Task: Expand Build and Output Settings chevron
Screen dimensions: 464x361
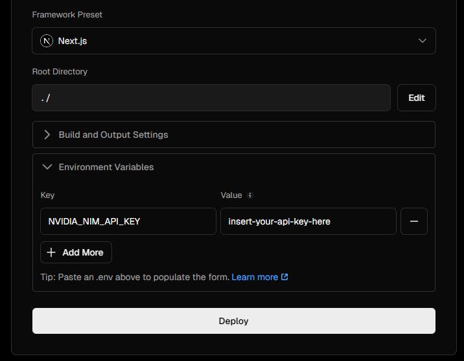Action: [x=47, y=135]
